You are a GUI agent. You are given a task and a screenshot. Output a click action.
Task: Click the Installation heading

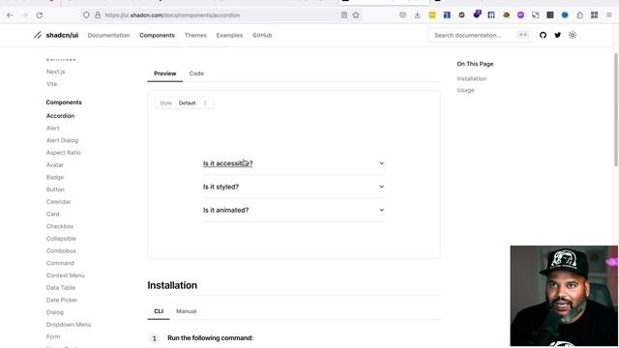(x=172, y=285)
